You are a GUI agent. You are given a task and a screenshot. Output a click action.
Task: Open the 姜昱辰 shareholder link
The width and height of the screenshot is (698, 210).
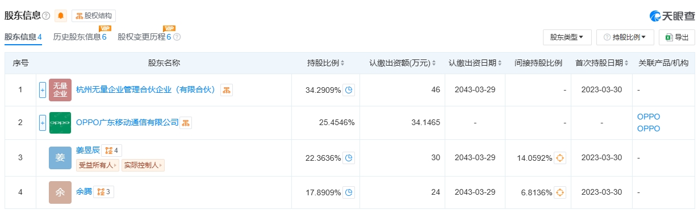tap(87, 150)
